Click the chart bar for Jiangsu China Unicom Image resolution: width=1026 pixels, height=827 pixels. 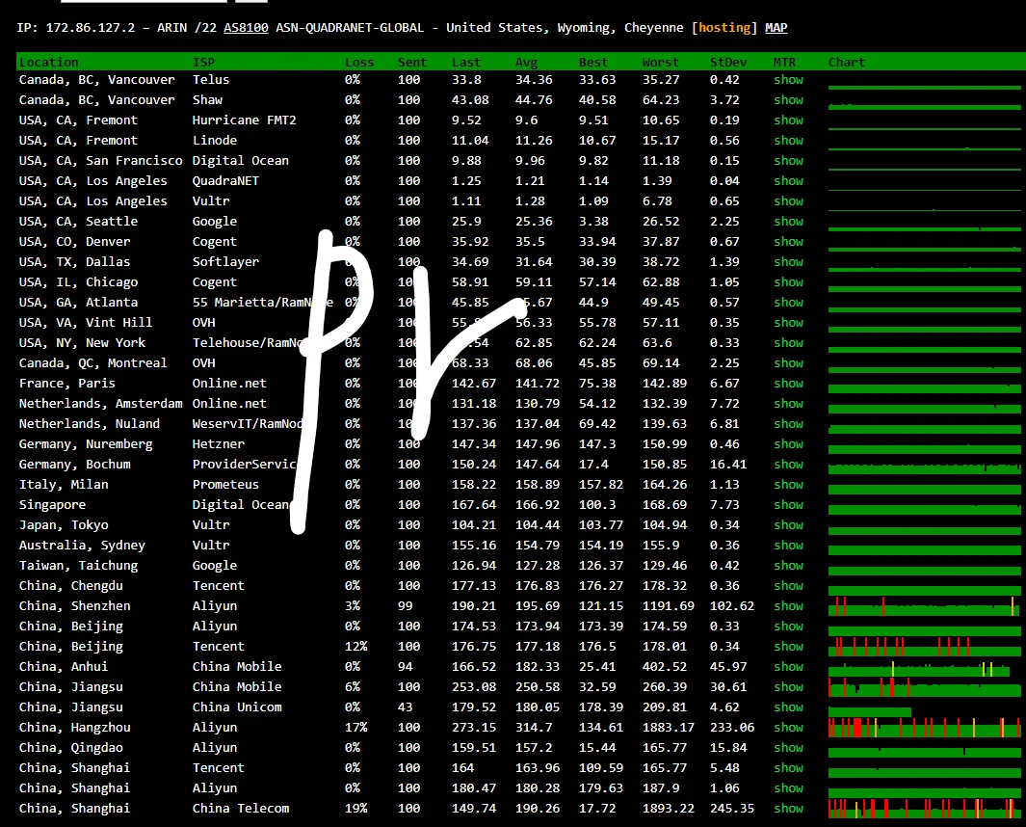[870, 711]
